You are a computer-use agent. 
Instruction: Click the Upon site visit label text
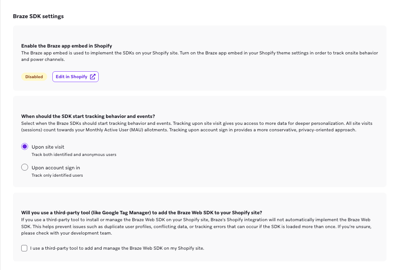click(48, 146)
